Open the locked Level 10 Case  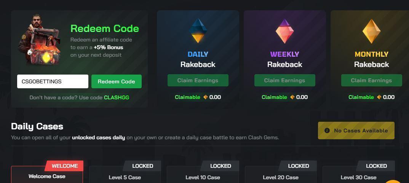pyautogui.click(x=203, y=177)
